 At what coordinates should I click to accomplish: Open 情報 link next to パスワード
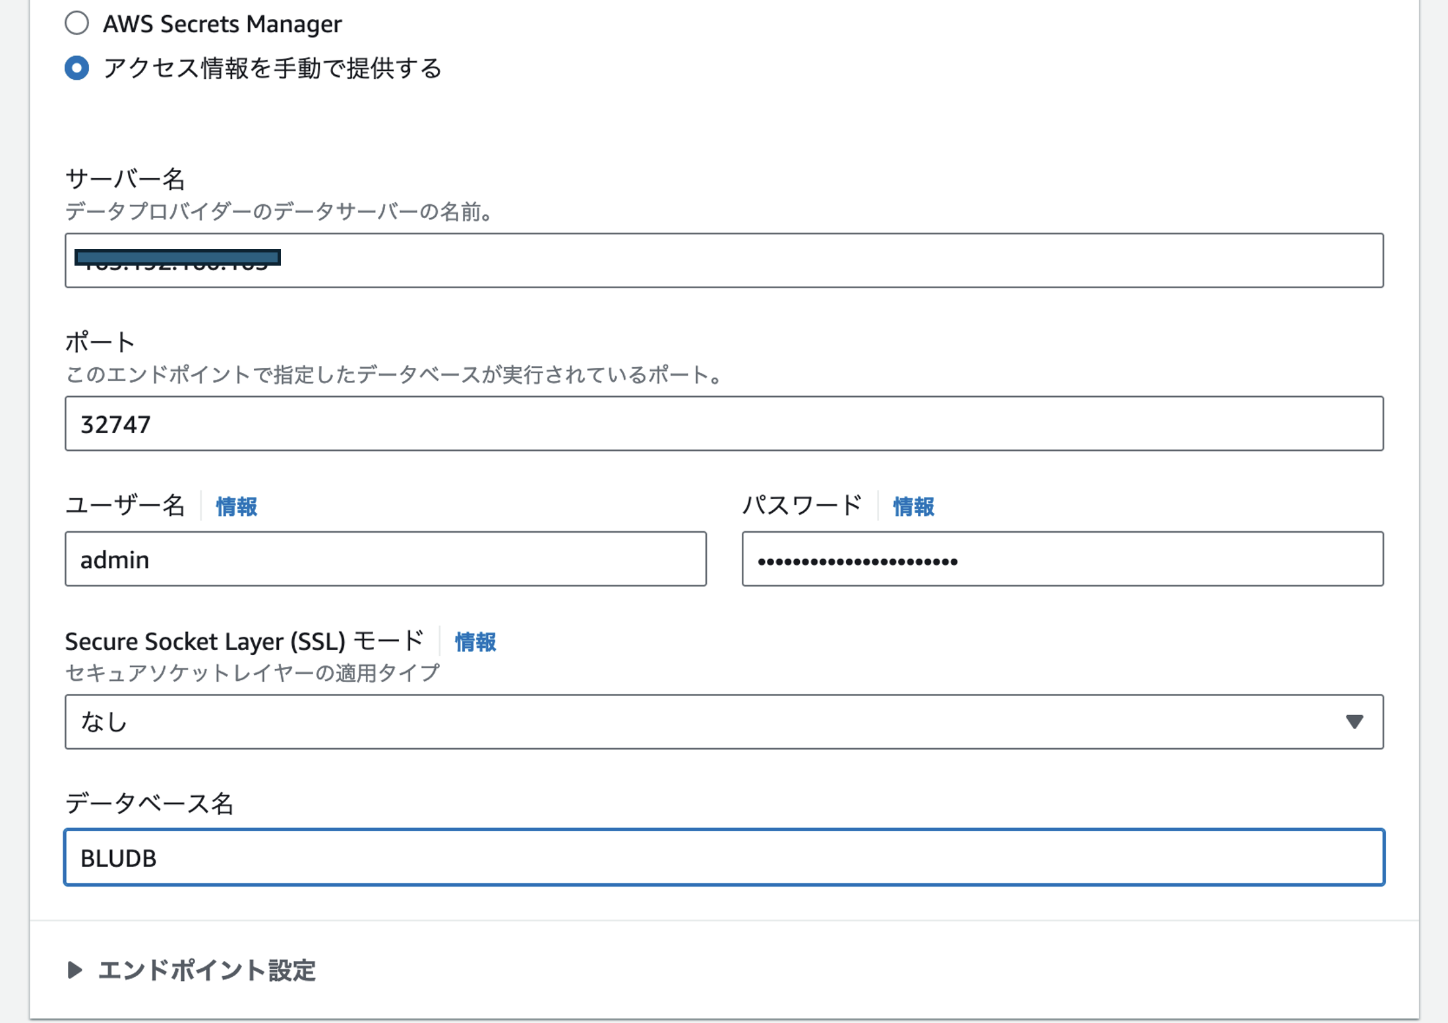(x=913, y=506)
